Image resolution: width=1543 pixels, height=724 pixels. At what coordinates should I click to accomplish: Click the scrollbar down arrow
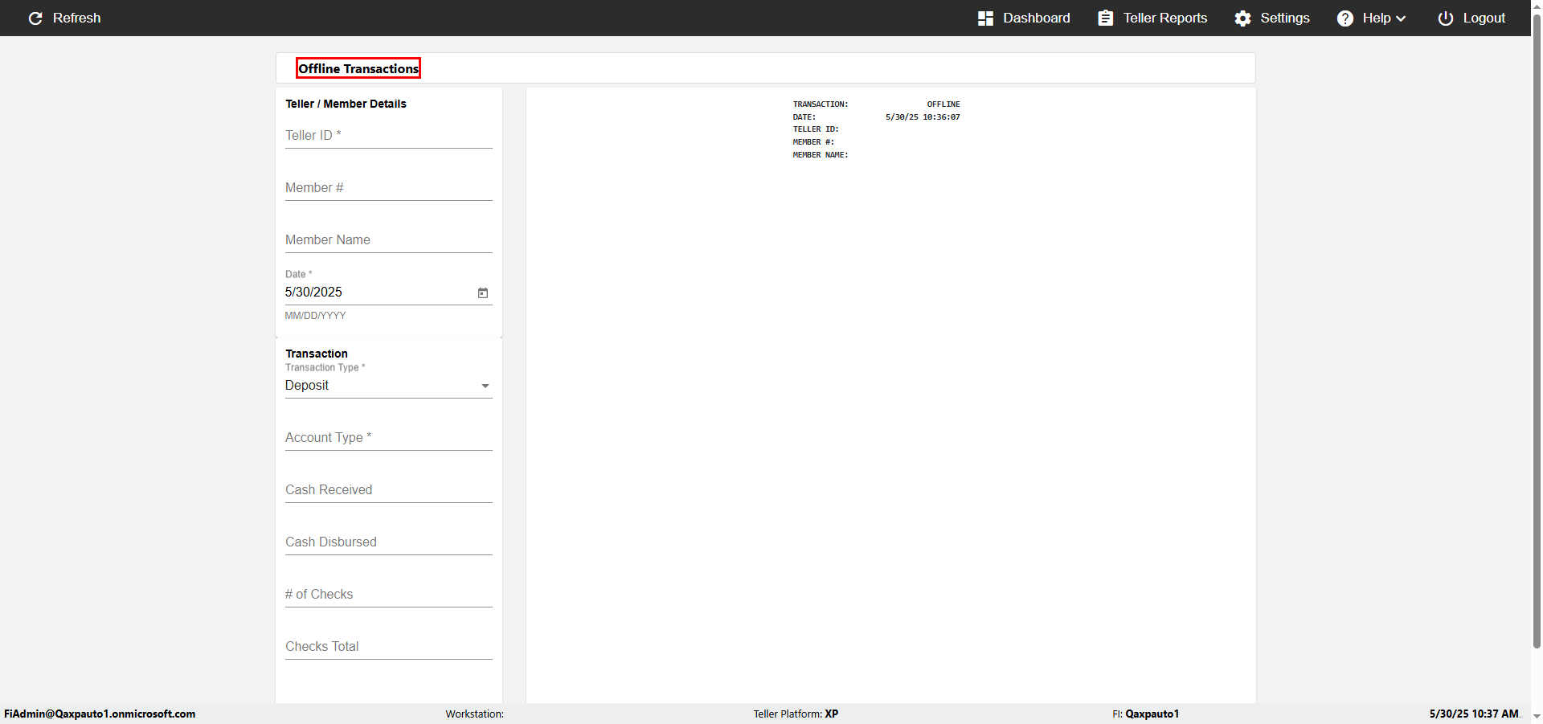tap(1537, 716)
